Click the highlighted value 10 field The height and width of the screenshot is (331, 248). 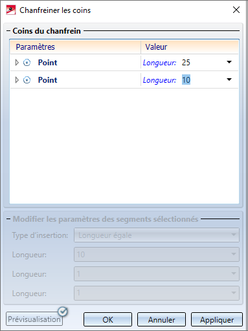click(x=186, y=80)
